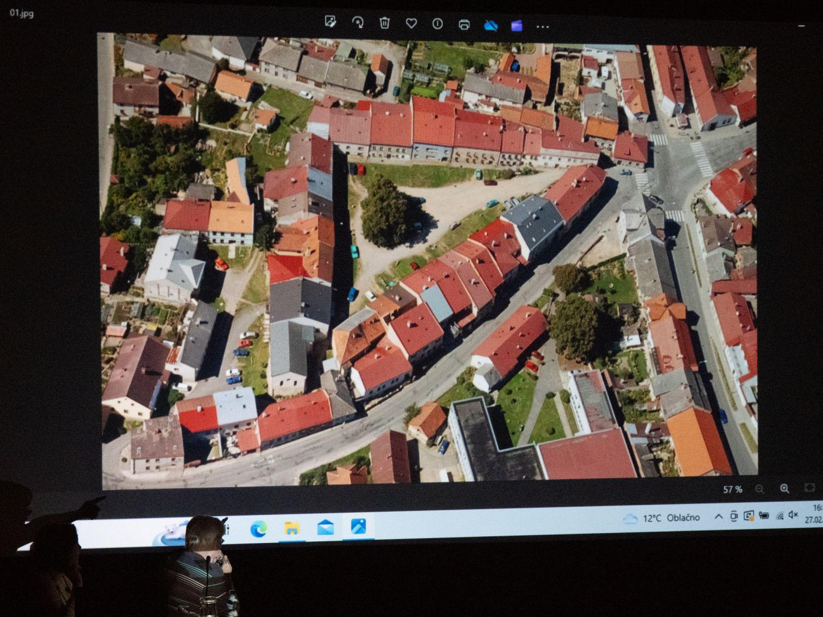Viewport: 823px width, 617px height.
Task: Click the OneDrive cloud icon
Action: pyautogui.click(x=491, y=25)
